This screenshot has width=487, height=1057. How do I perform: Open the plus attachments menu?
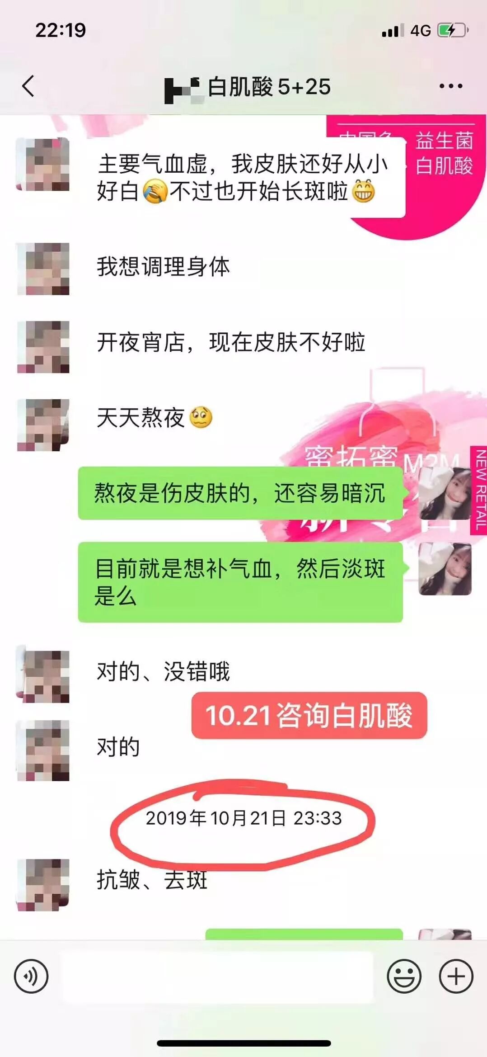tap(456, 976)
